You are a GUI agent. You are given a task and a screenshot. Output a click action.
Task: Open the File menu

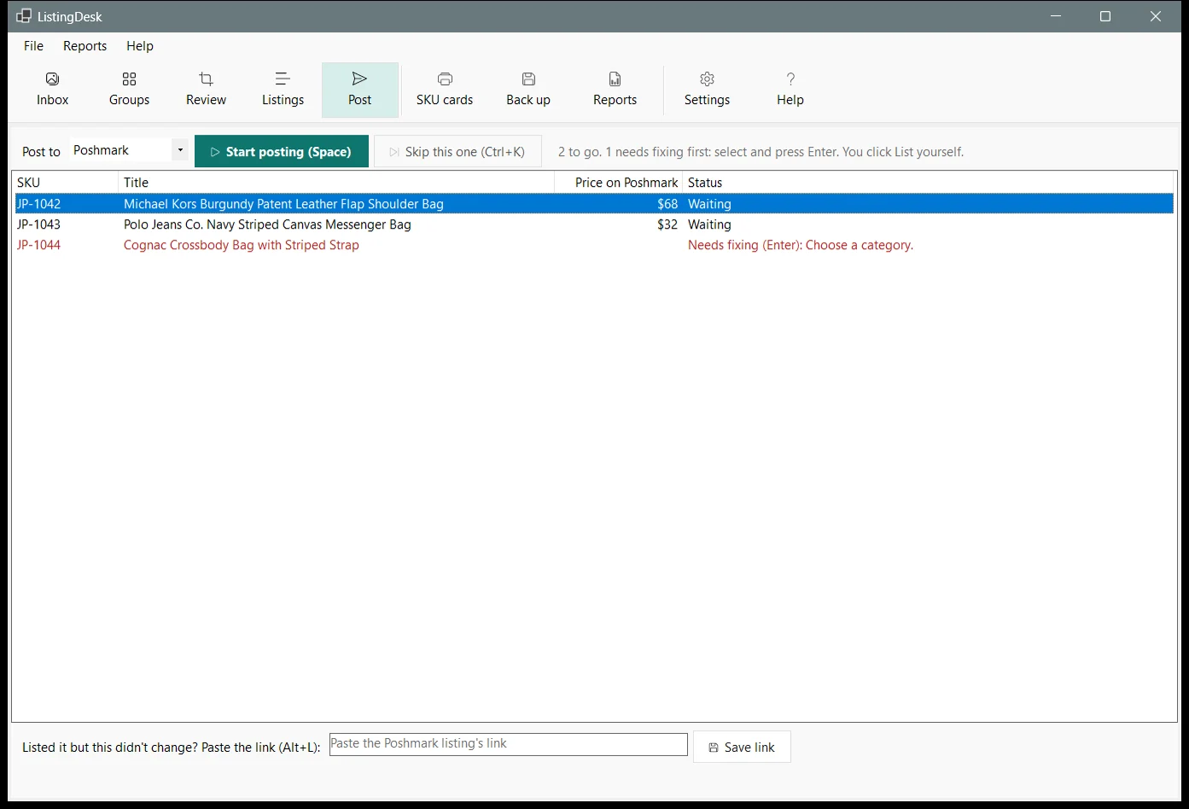[33, 46]
